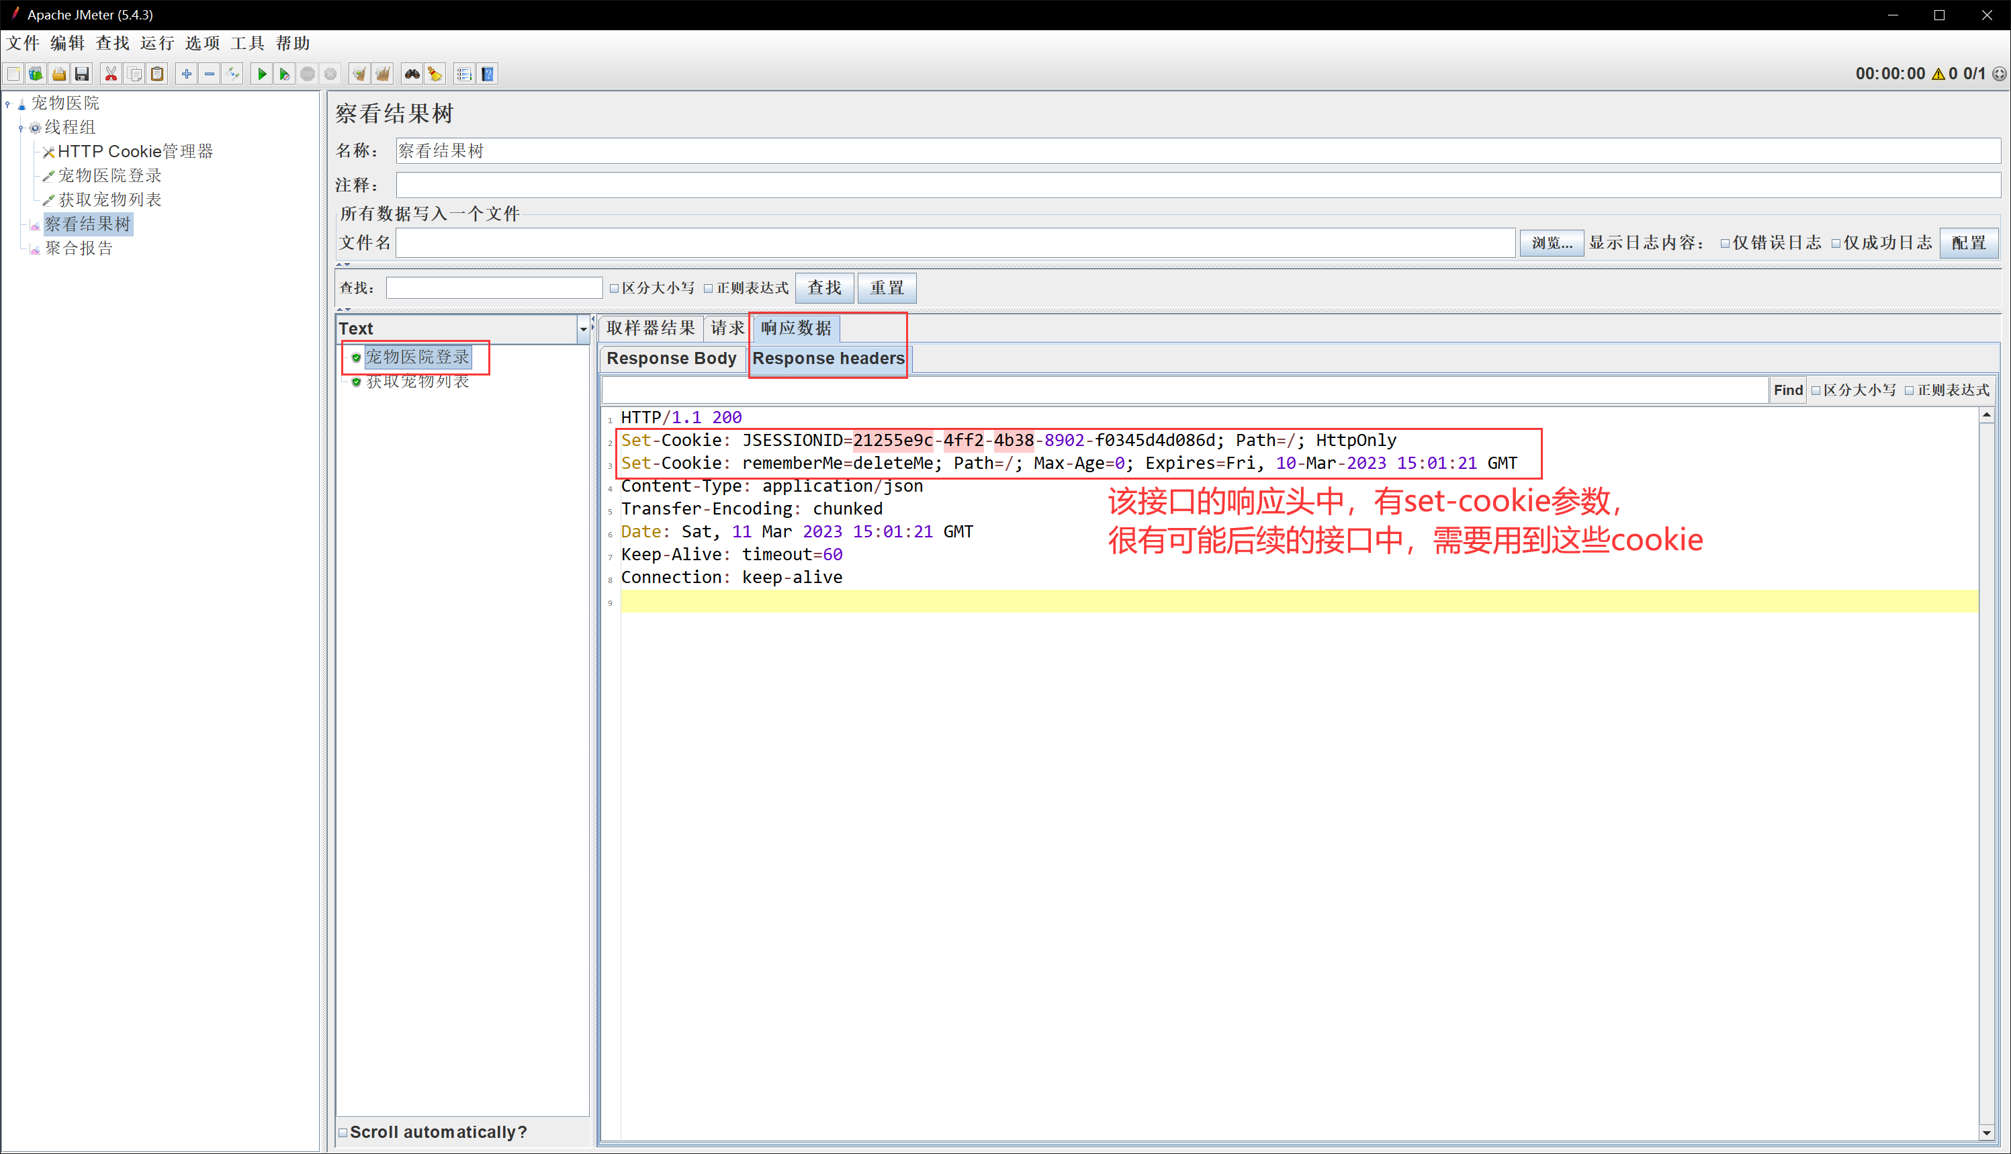Image resolution: width=2011 pixels, height=1154 pixels.
Task: Click the 文件名 input field
Action: tap(955, 243)
